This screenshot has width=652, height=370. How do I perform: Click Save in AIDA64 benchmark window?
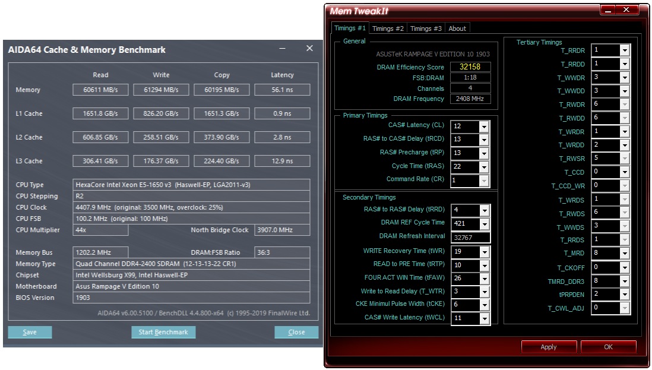pos(30,332)
